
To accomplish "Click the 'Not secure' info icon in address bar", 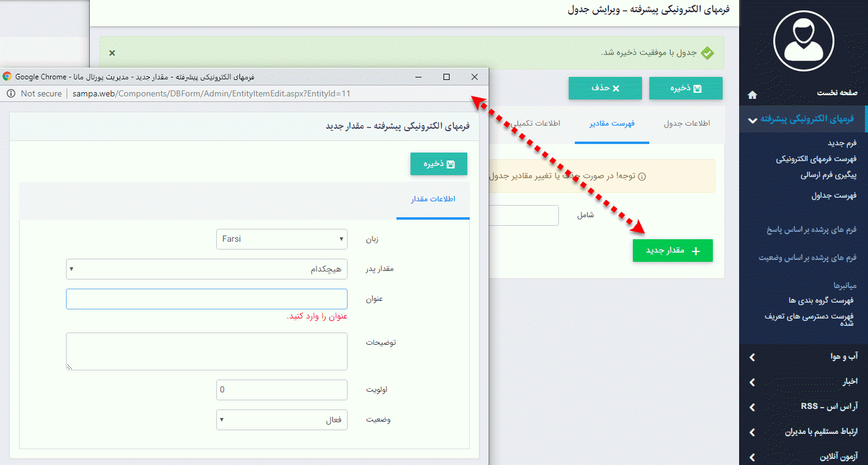I will tap(11, 93).
